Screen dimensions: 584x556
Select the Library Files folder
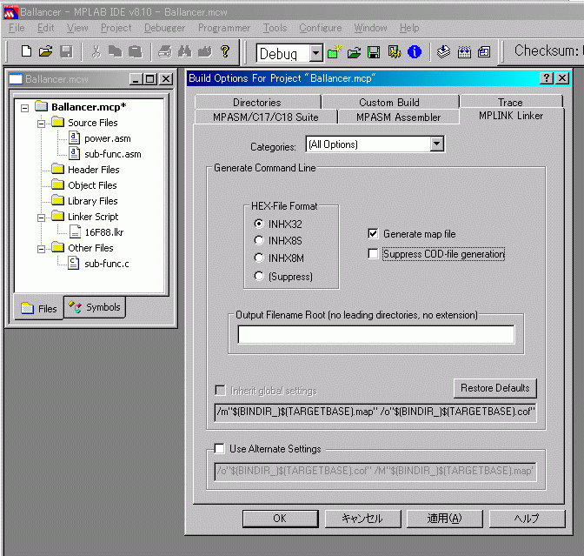click(x=93, y=201)
